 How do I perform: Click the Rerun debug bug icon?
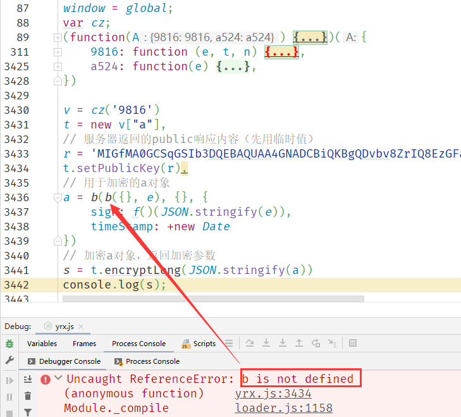tap(9, 344)
